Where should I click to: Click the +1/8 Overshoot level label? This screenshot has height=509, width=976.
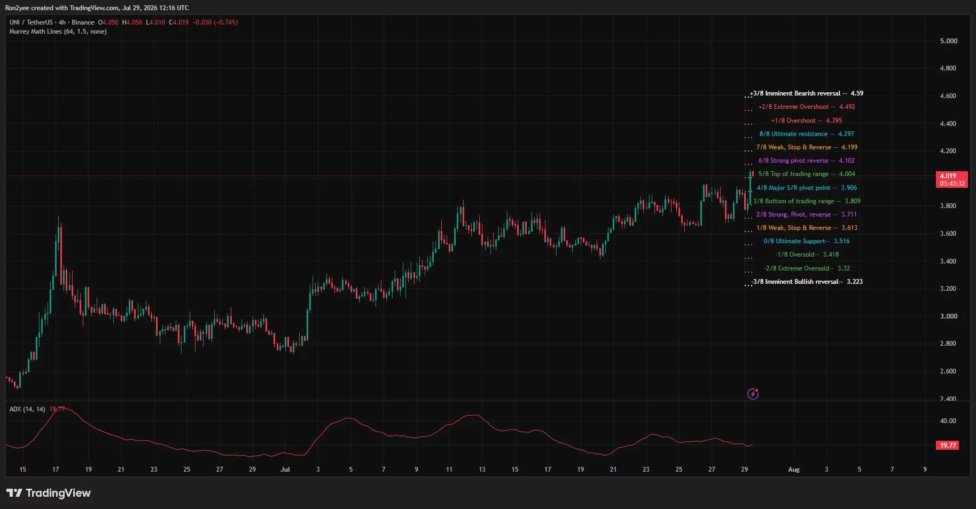807,121
